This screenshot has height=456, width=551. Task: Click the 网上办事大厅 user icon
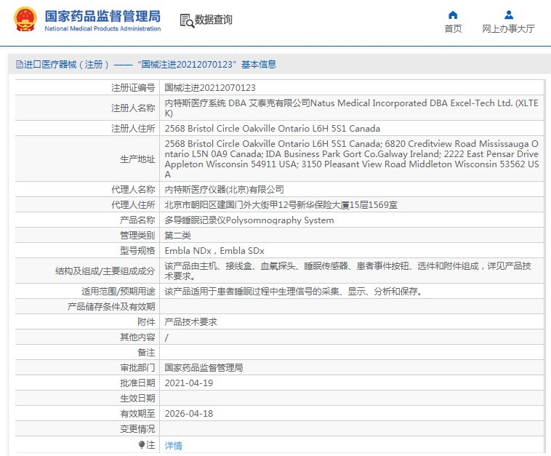(x=509, y=15)
